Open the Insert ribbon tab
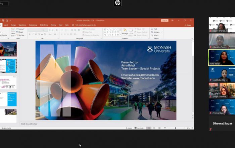This screenshot has height=148, width=235. click(6, 25)
